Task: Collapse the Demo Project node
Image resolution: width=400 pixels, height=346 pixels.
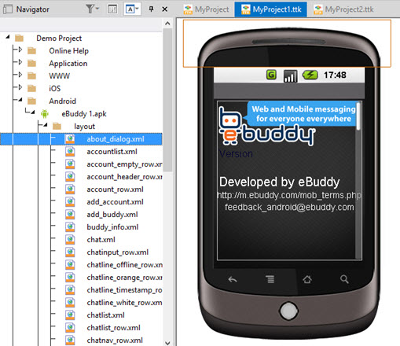Action: tap(8, 37)
